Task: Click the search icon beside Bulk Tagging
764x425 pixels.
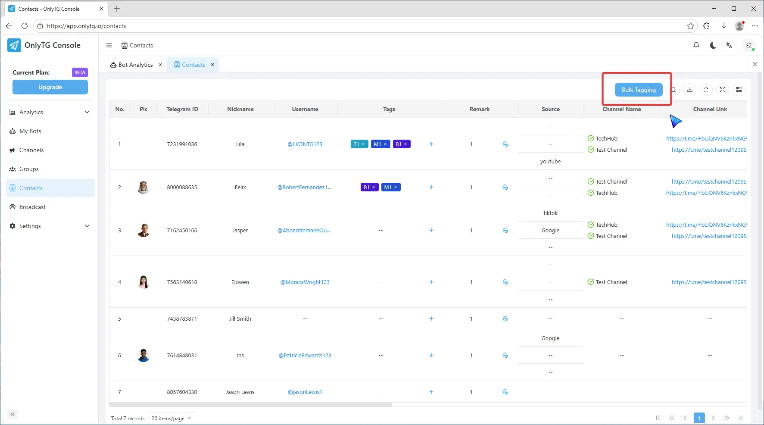Action: click(x=673, y=90)
